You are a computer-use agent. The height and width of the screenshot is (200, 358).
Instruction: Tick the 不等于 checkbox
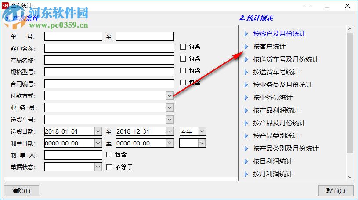(x=109, y=167)
